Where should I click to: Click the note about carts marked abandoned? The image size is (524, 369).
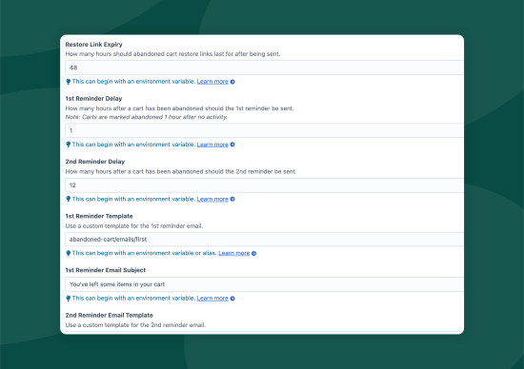(x=147, y=117)
